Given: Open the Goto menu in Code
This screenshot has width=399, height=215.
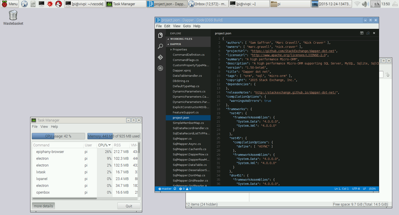Looking at the screenshot, I should (x=187, y=26).
